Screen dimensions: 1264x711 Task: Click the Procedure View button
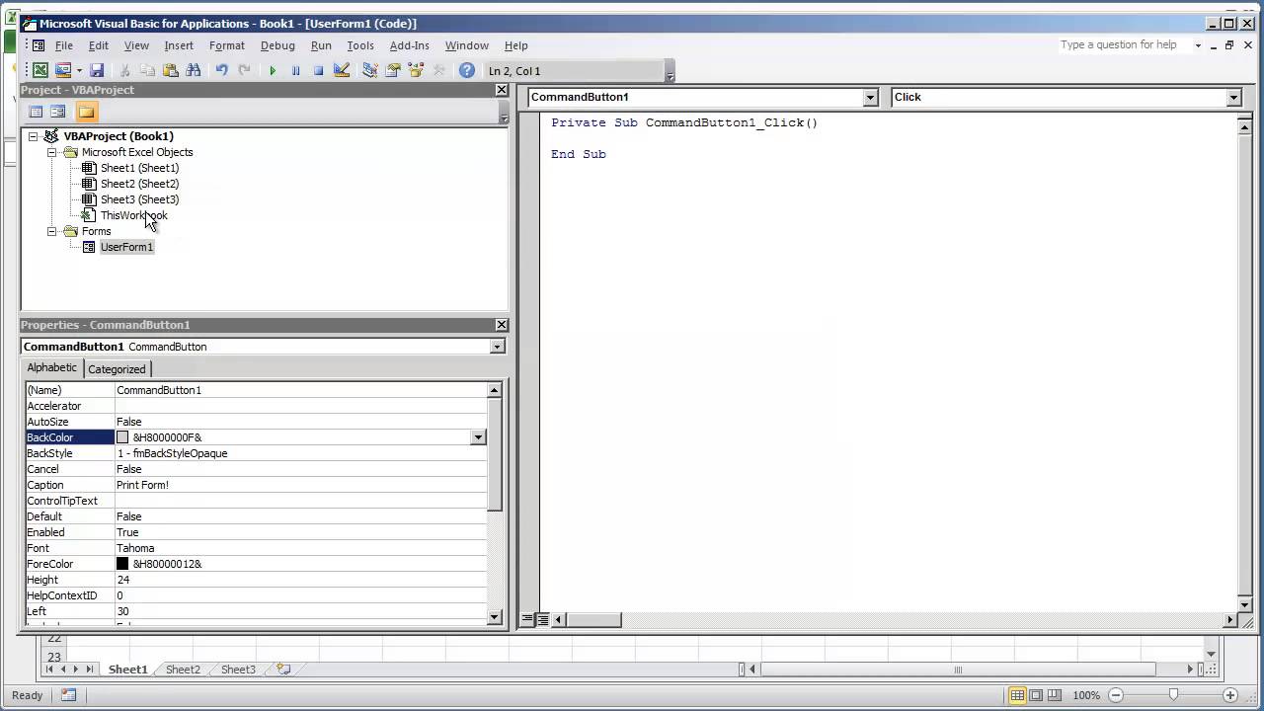click(527, 619)
